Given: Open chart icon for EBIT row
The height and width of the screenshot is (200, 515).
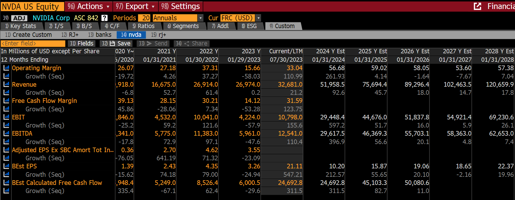Looking at the screenshot, I should click(6, 117).
